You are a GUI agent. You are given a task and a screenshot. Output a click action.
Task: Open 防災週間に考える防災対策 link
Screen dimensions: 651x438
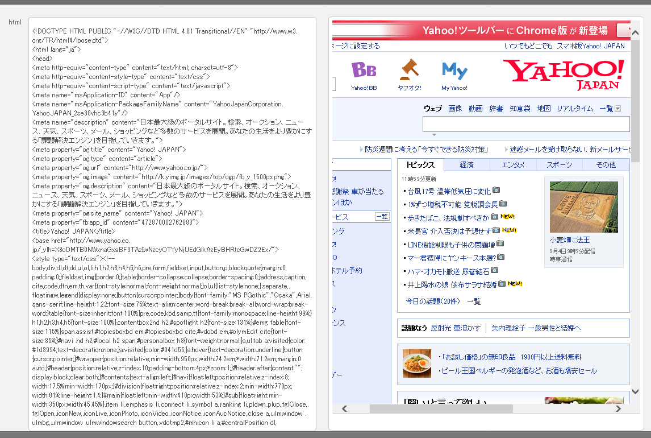point(427,149)
